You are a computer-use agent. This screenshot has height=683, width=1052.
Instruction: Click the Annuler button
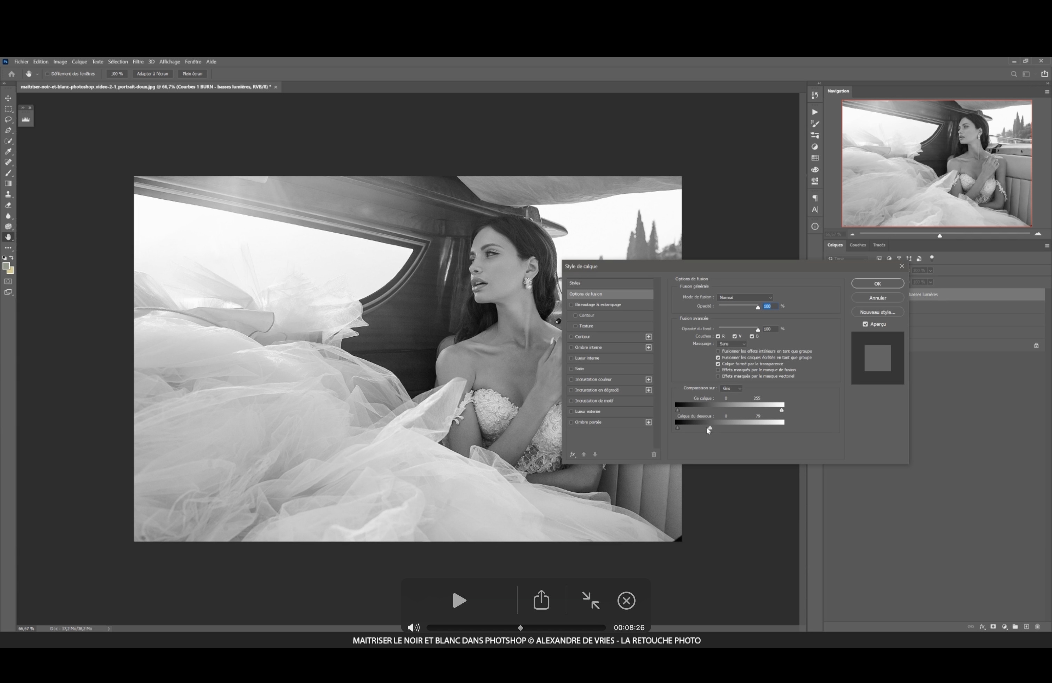(x=877, y=298)
